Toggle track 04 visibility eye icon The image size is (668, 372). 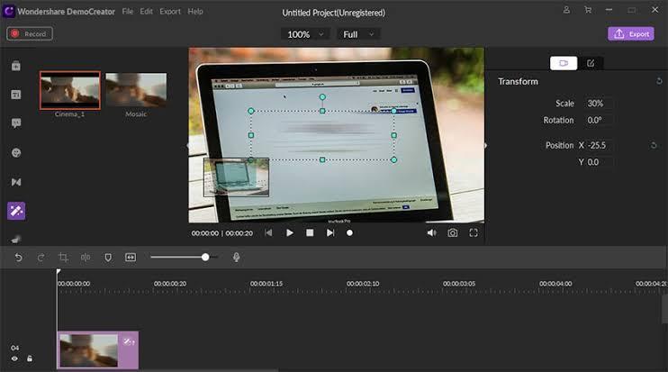(14, 358)
